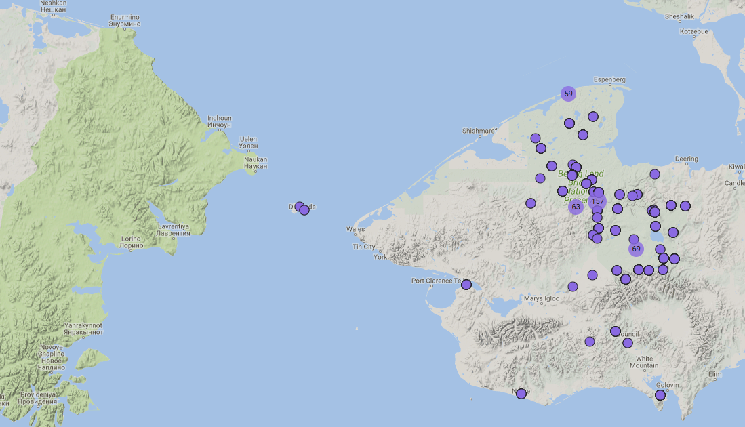Click the Marys Igloo place label
The image size is (745, 427).
coord(542,298)
